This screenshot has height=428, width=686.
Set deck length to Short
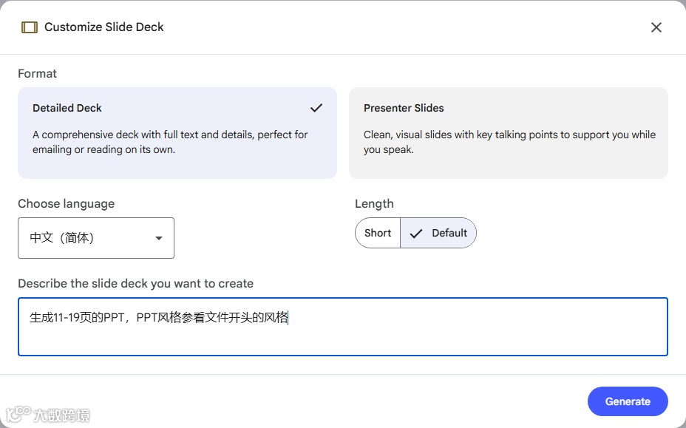pyautogui.click(x=378, y=233)
